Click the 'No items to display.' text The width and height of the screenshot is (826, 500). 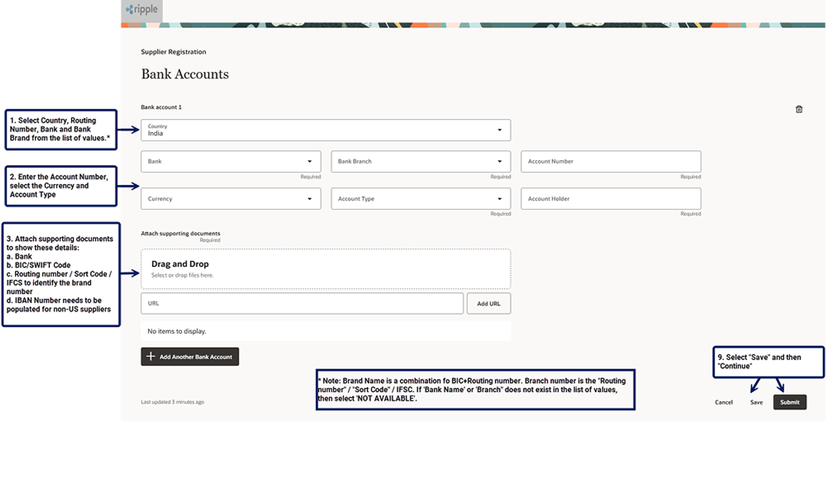(x=177, y=331)
